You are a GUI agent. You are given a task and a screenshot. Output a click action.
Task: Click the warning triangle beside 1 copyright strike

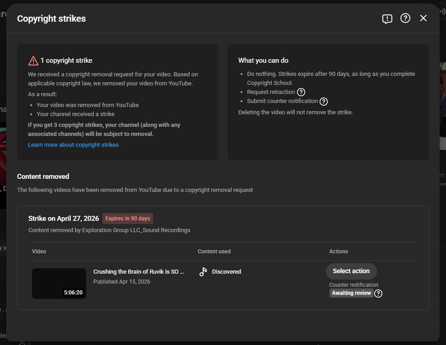33,61
